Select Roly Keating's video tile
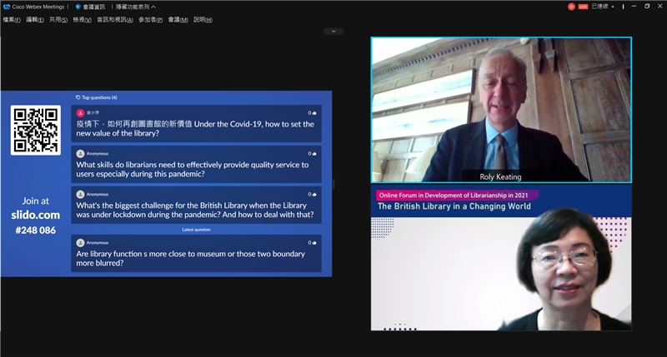667x357 pixels. pyautogui.click(x=501, y=110)
